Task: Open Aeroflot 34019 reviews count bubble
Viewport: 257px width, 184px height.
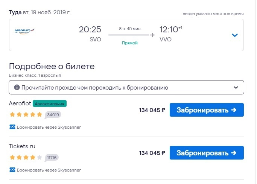Action: point(53,115)
